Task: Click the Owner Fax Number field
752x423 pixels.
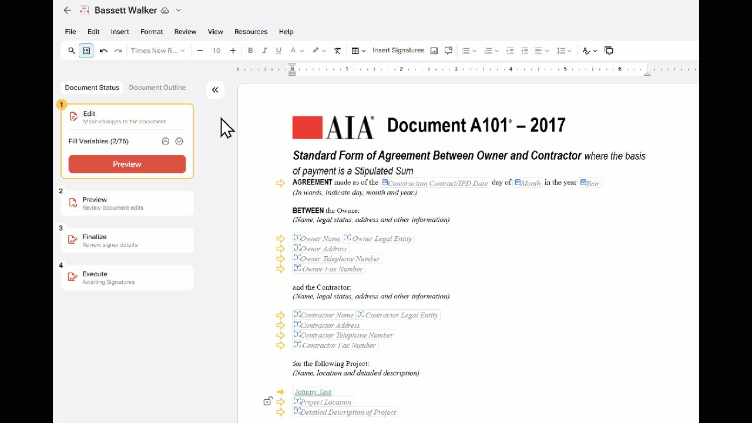Action: 329,269
